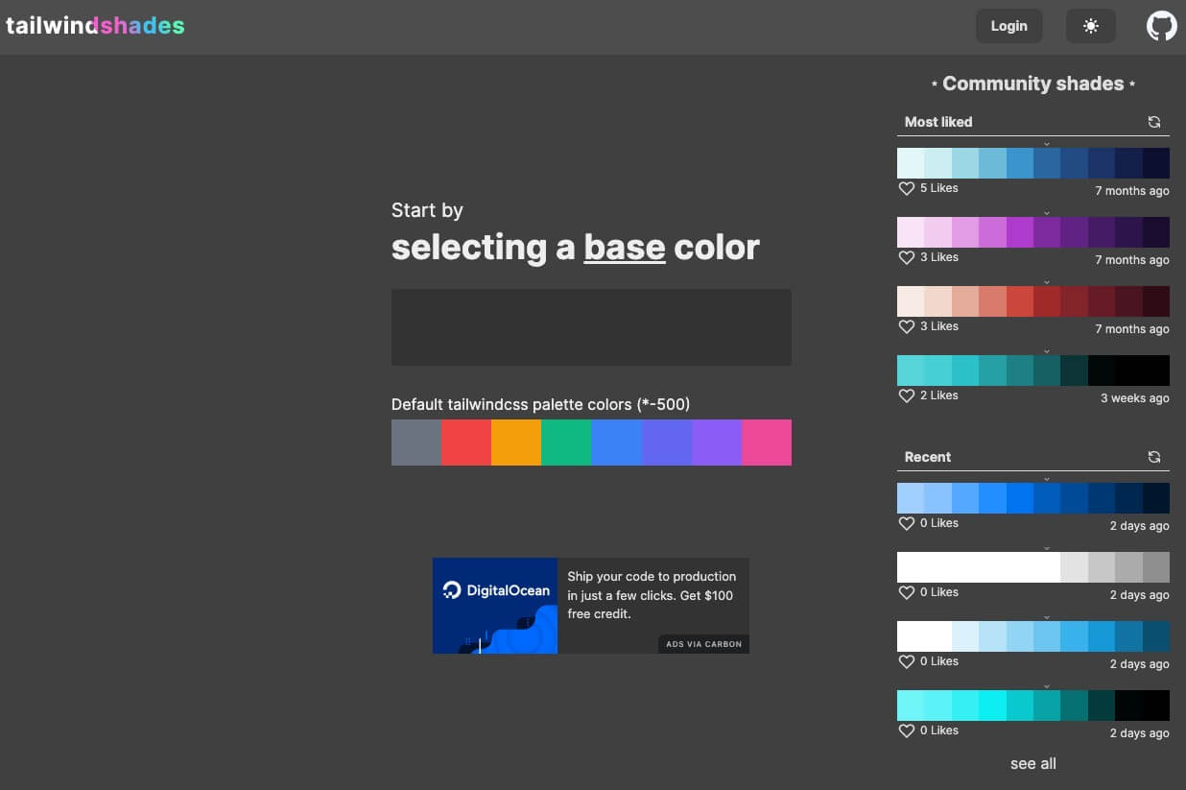
Task: Expand the recent white-gray shade chevron
Action: pyautogui.click(x=1047, y=548)
